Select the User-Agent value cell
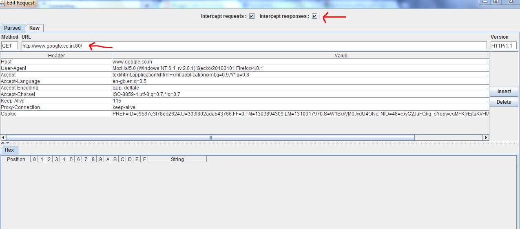This screenshot has height=229, width=520. click(300, 68)
